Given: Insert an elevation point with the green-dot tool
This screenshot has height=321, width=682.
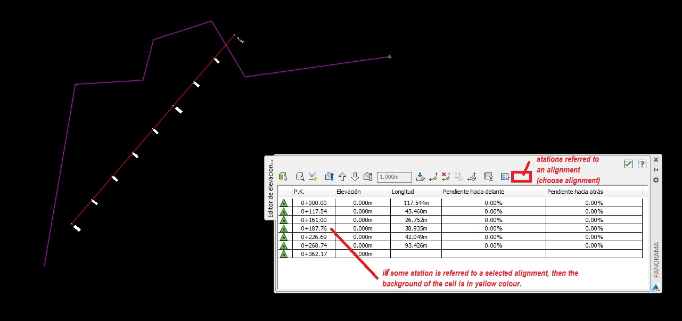Looking at the screenshot, I should (434, 176).
